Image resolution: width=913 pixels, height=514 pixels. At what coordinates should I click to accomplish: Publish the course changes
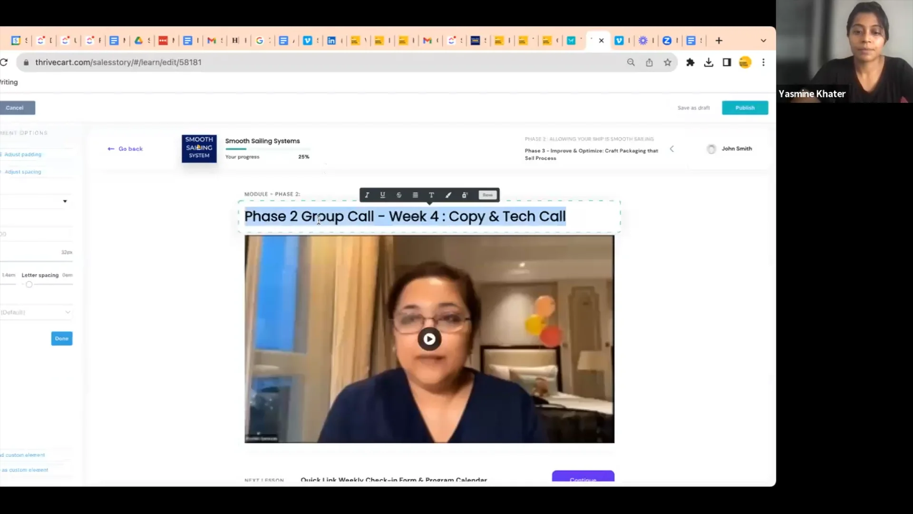coord(745,108)
